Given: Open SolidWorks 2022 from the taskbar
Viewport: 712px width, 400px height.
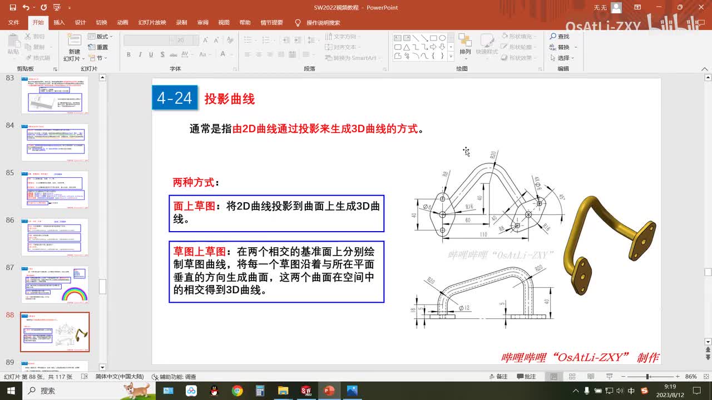Looking at the screenshot, I should [x=306, y=391].
